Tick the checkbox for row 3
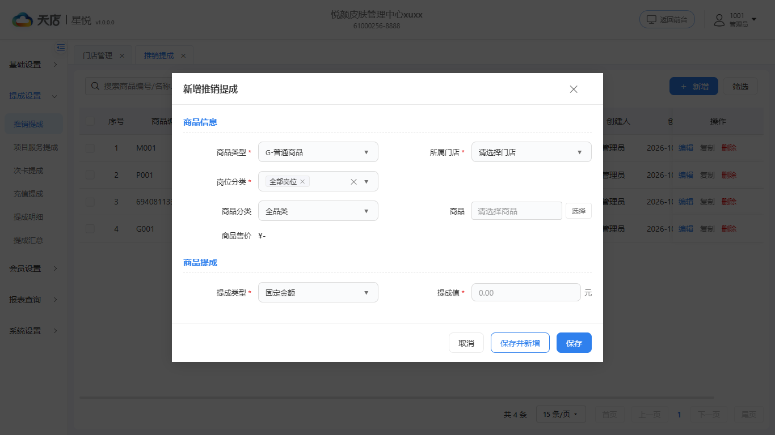 pos(90,202)
